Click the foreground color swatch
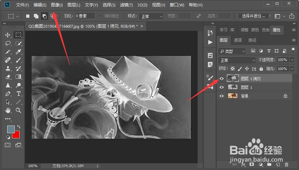Viewport: 299px width, 170px height. click(x=10, y=129)
